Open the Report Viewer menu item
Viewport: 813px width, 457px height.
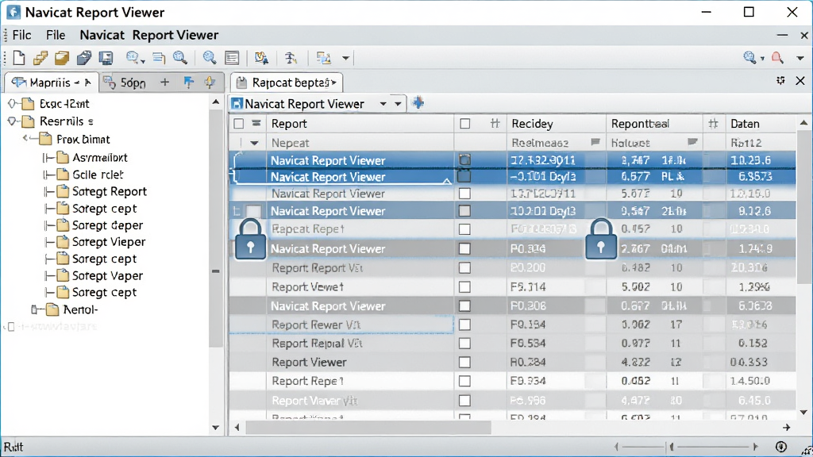click(x=175, y=35)
